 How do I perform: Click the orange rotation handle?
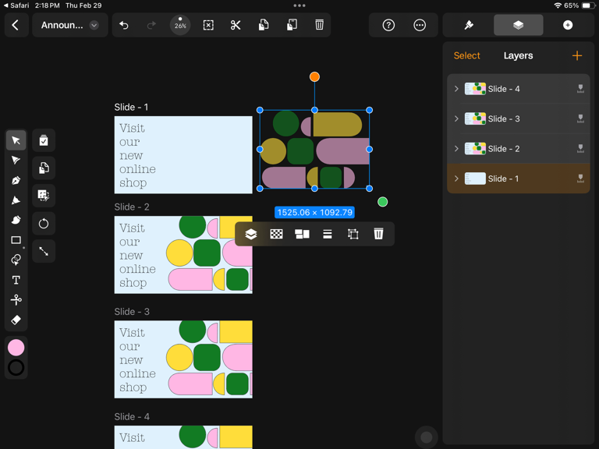(314, 76)
